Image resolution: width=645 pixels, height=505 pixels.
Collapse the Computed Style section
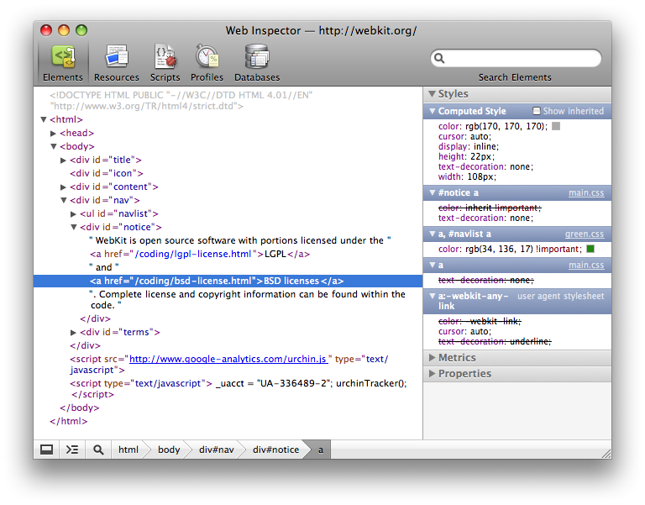click(x=432, y=111)
